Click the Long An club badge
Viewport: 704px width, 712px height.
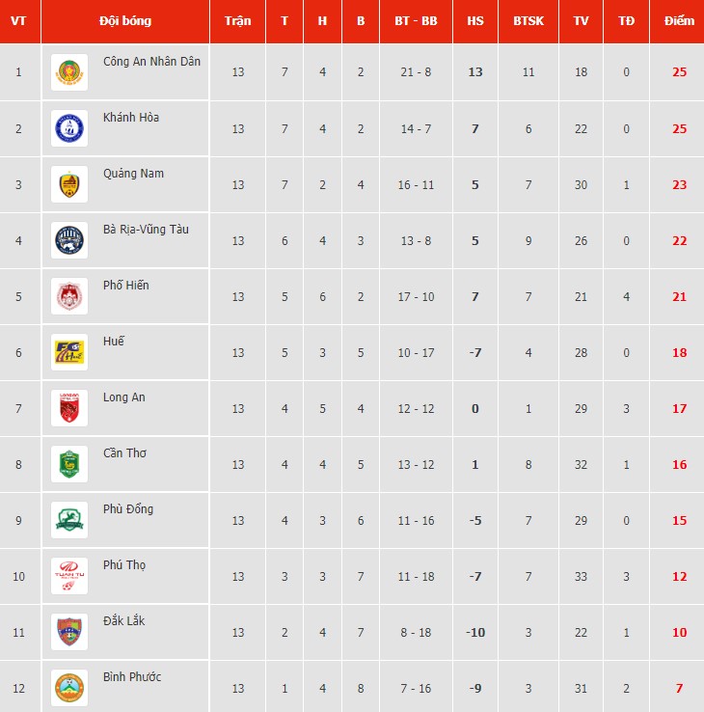69,408
